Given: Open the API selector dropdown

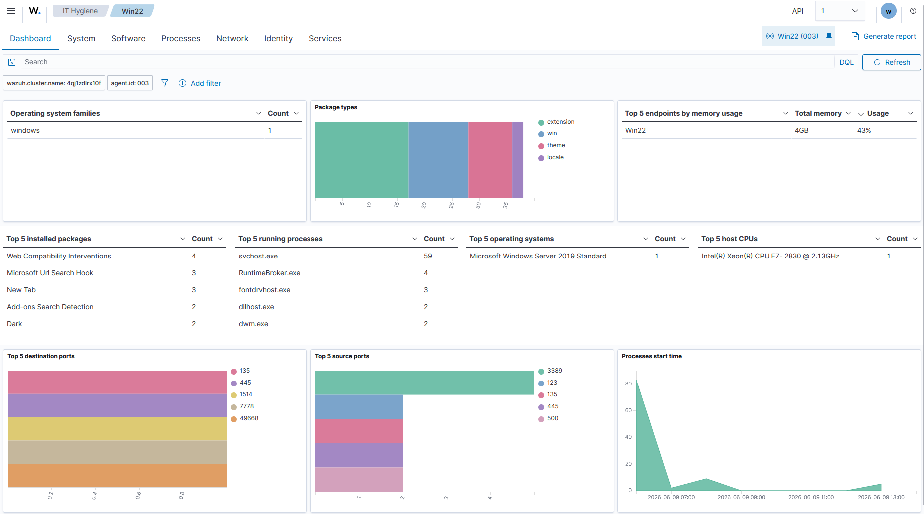Looking at the screenshot, I should click(840, 11).
